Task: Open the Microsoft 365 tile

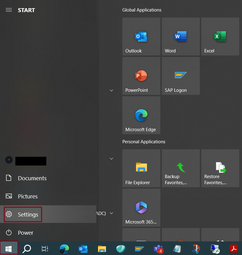Action: (x=141, y=207)
